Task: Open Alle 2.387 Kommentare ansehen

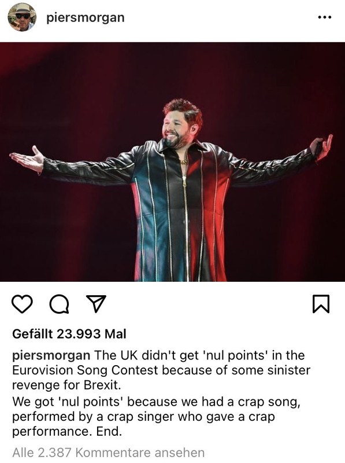Action: pos(108,453)
